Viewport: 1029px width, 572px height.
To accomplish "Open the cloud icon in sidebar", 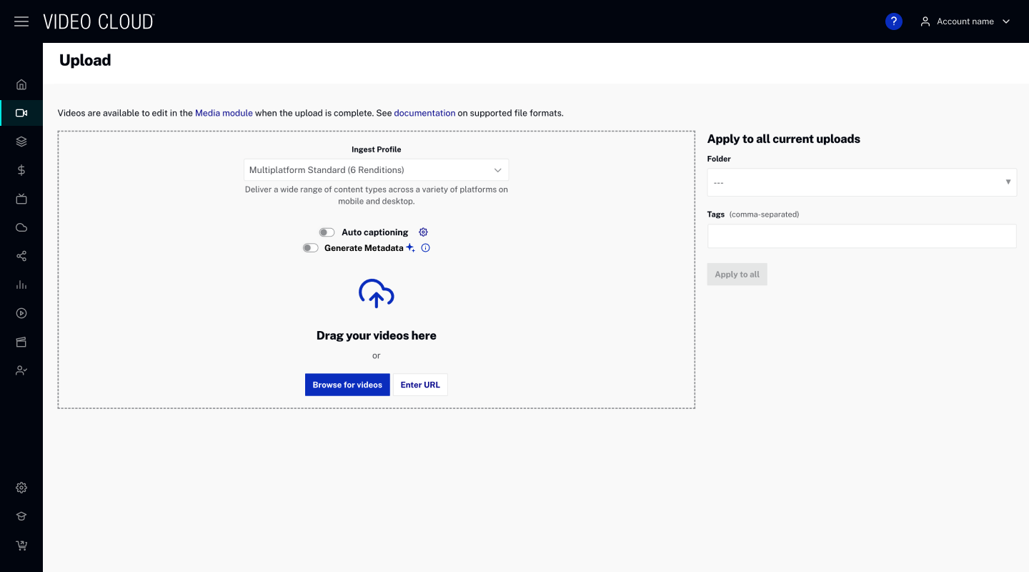I will [21, 227].
